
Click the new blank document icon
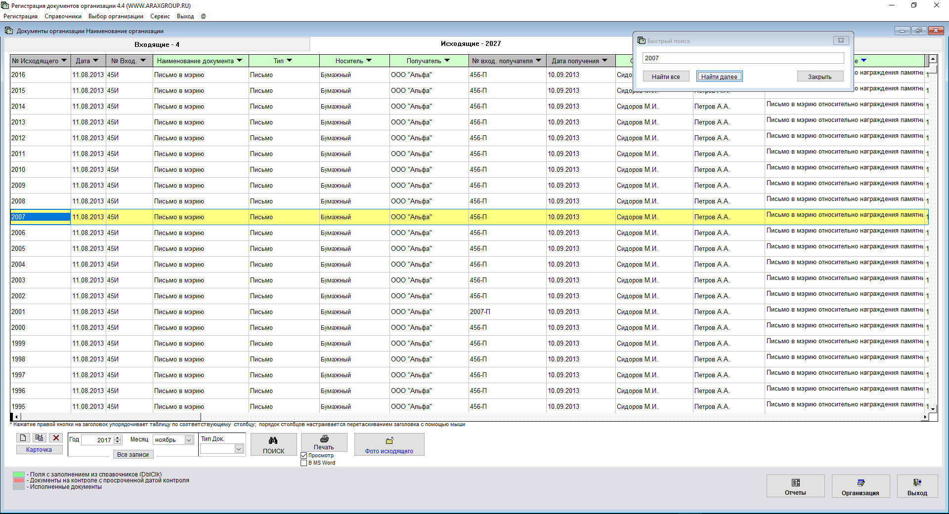pos(23,438)
